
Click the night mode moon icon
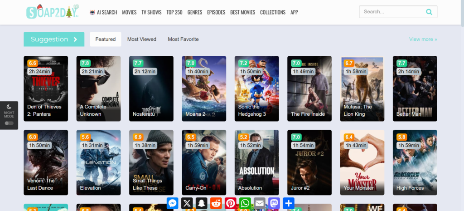[x=9, y=107]
